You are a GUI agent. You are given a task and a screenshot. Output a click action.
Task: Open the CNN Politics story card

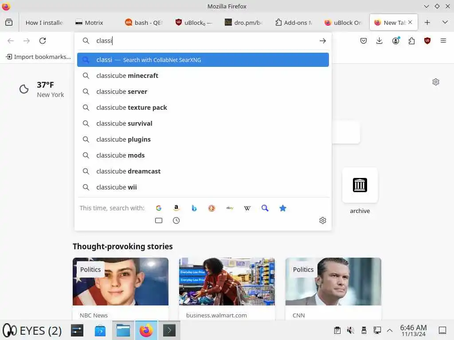click(x=333, y=289)
